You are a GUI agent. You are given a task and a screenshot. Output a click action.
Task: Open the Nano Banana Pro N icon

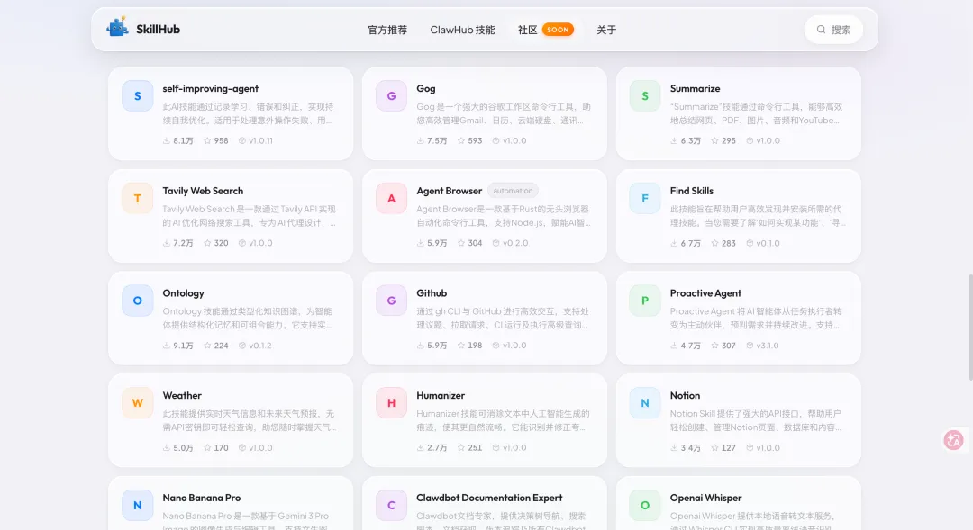coord(138,505)
